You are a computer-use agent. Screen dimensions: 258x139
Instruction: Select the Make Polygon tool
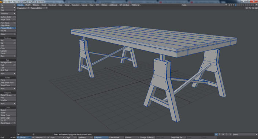(x=8, y=95)
